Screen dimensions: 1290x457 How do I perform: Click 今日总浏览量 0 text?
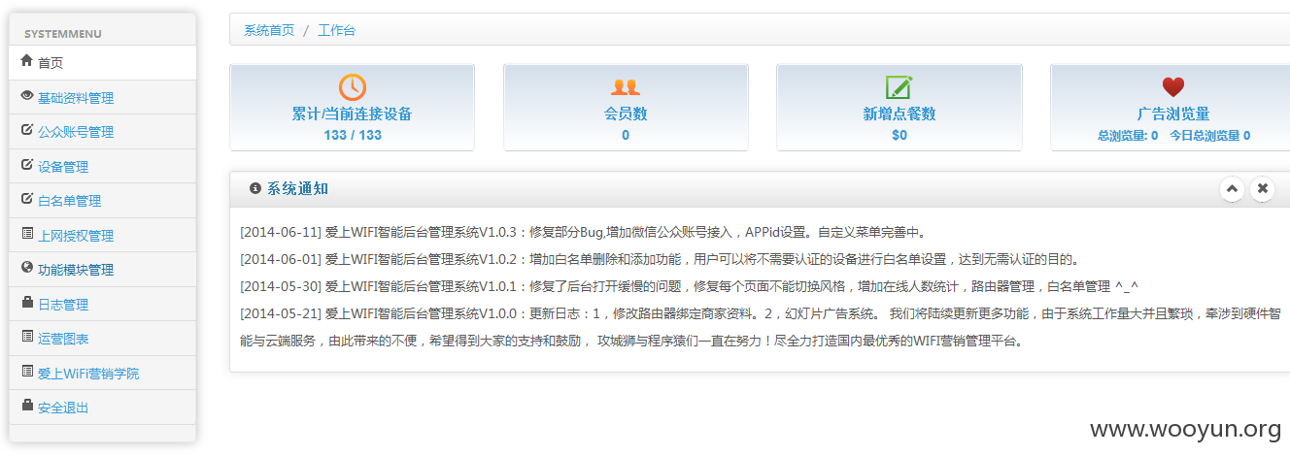point(1209,136)
